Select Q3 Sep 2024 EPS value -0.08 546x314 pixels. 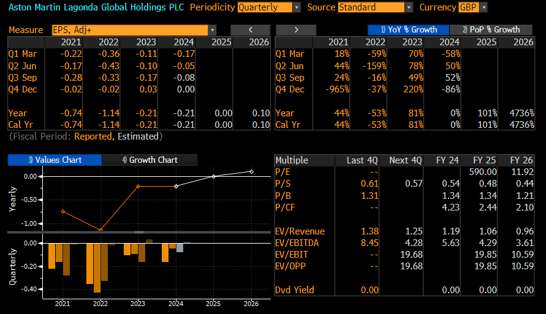(x=184, y=78)
